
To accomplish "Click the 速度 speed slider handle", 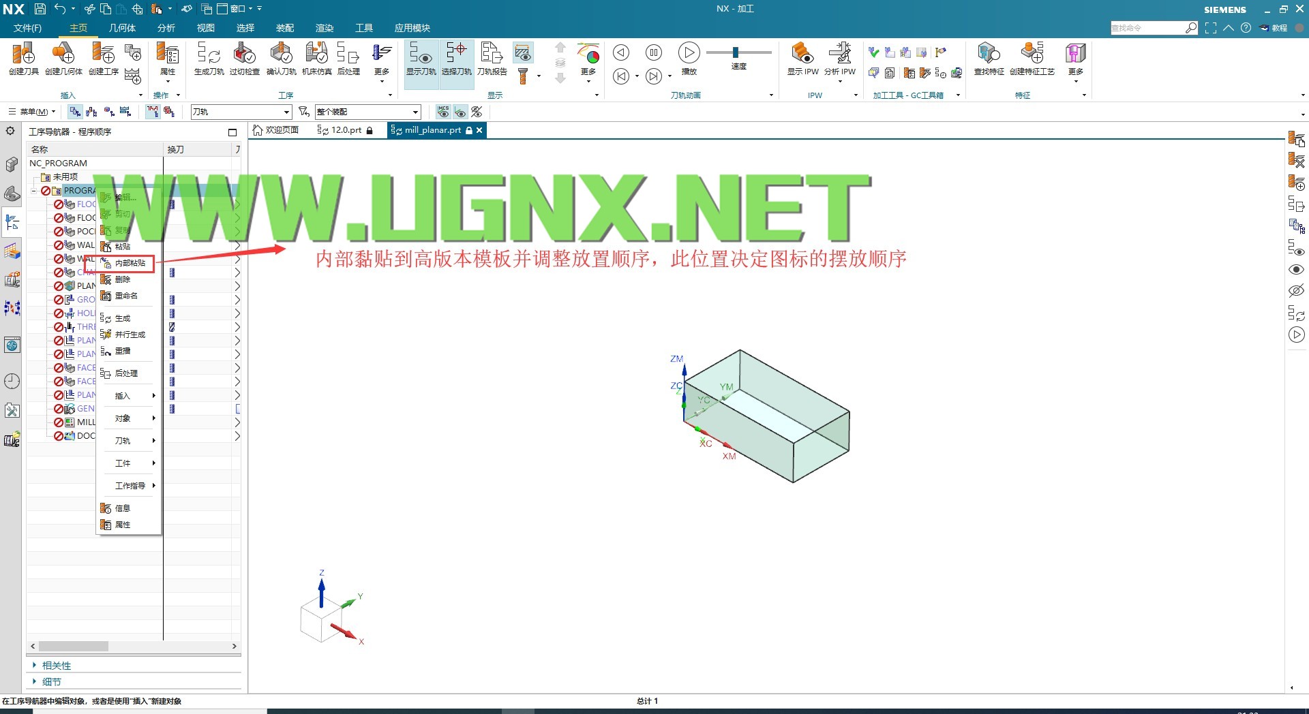I will [736, 52].
